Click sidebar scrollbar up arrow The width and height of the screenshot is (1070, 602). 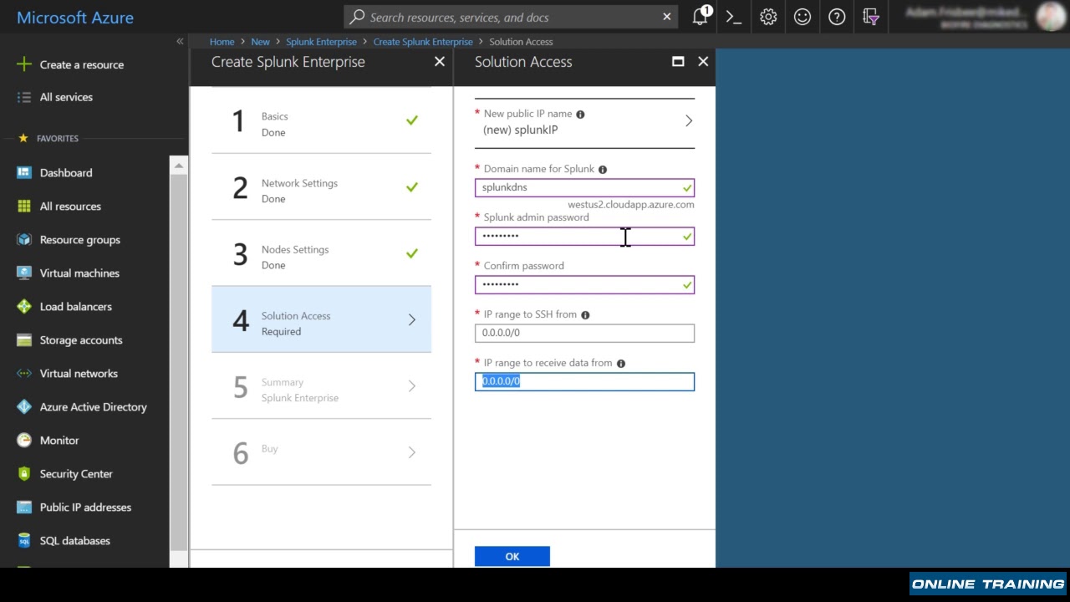(178, 166)
